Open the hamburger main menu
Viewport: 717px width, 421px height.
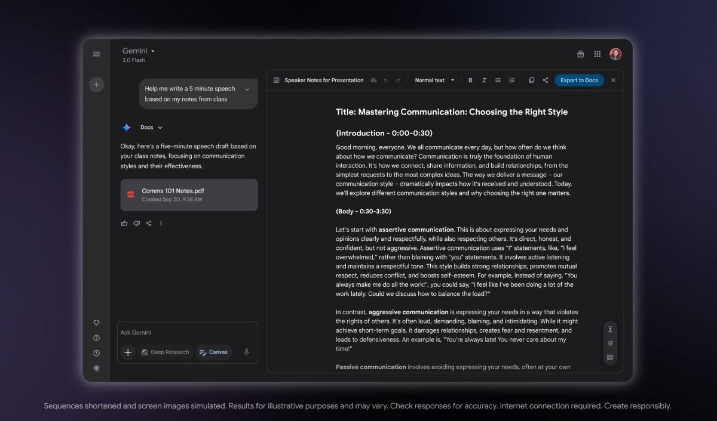[96, 54]
